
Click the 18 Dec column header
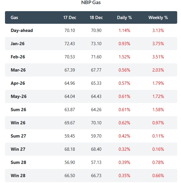click(x=96, y=18)
